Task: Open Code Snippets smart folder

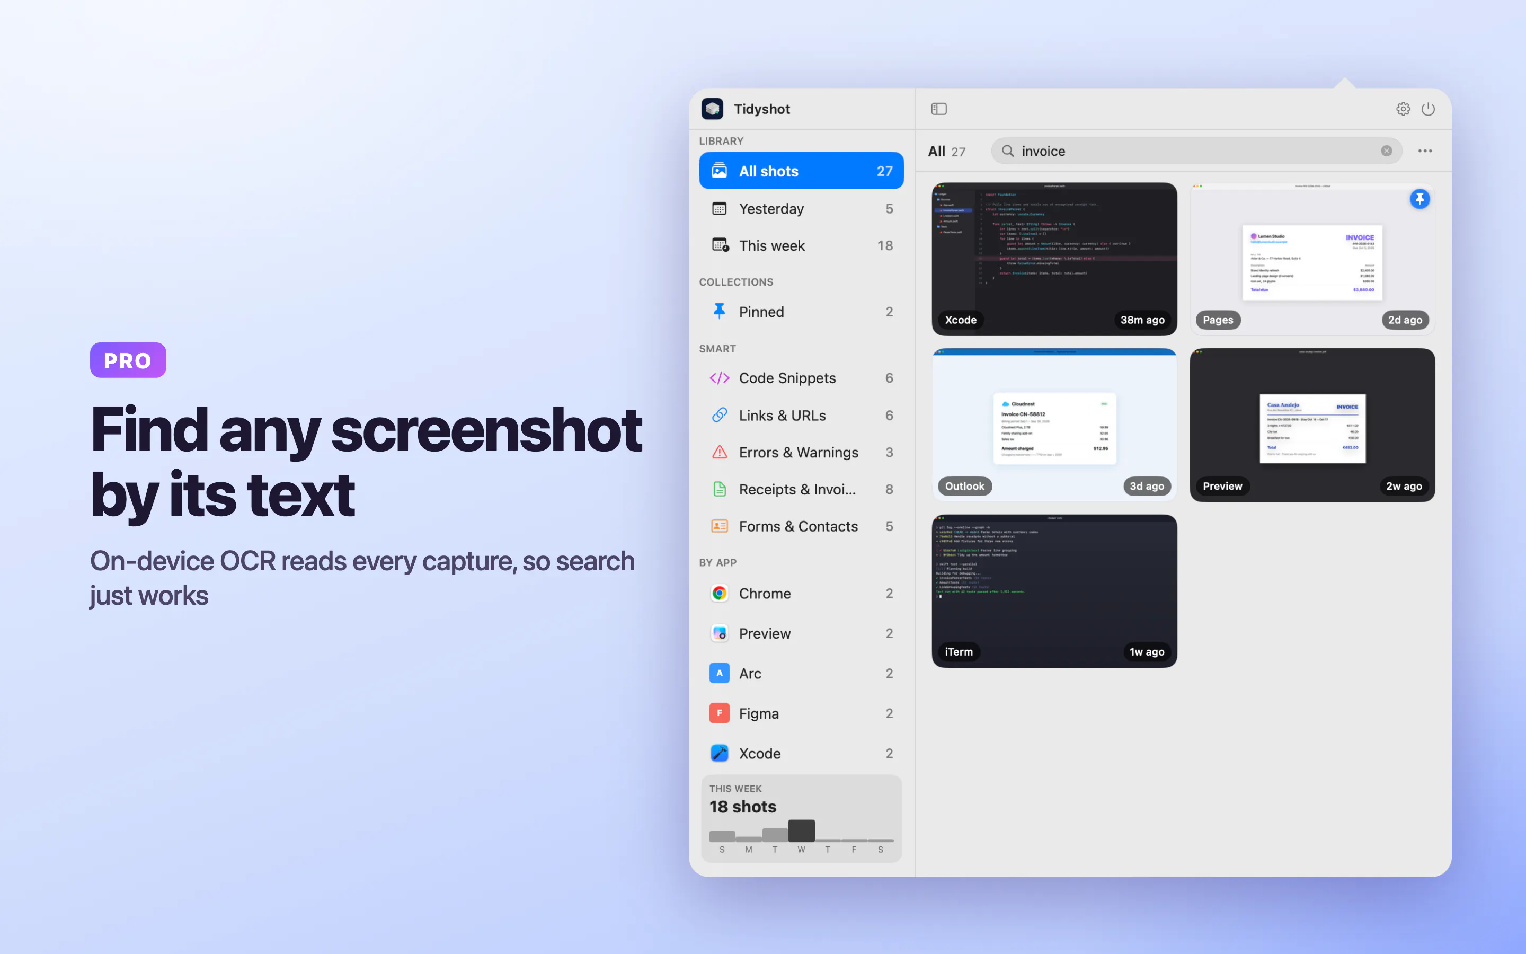Action: coord(802,378)
